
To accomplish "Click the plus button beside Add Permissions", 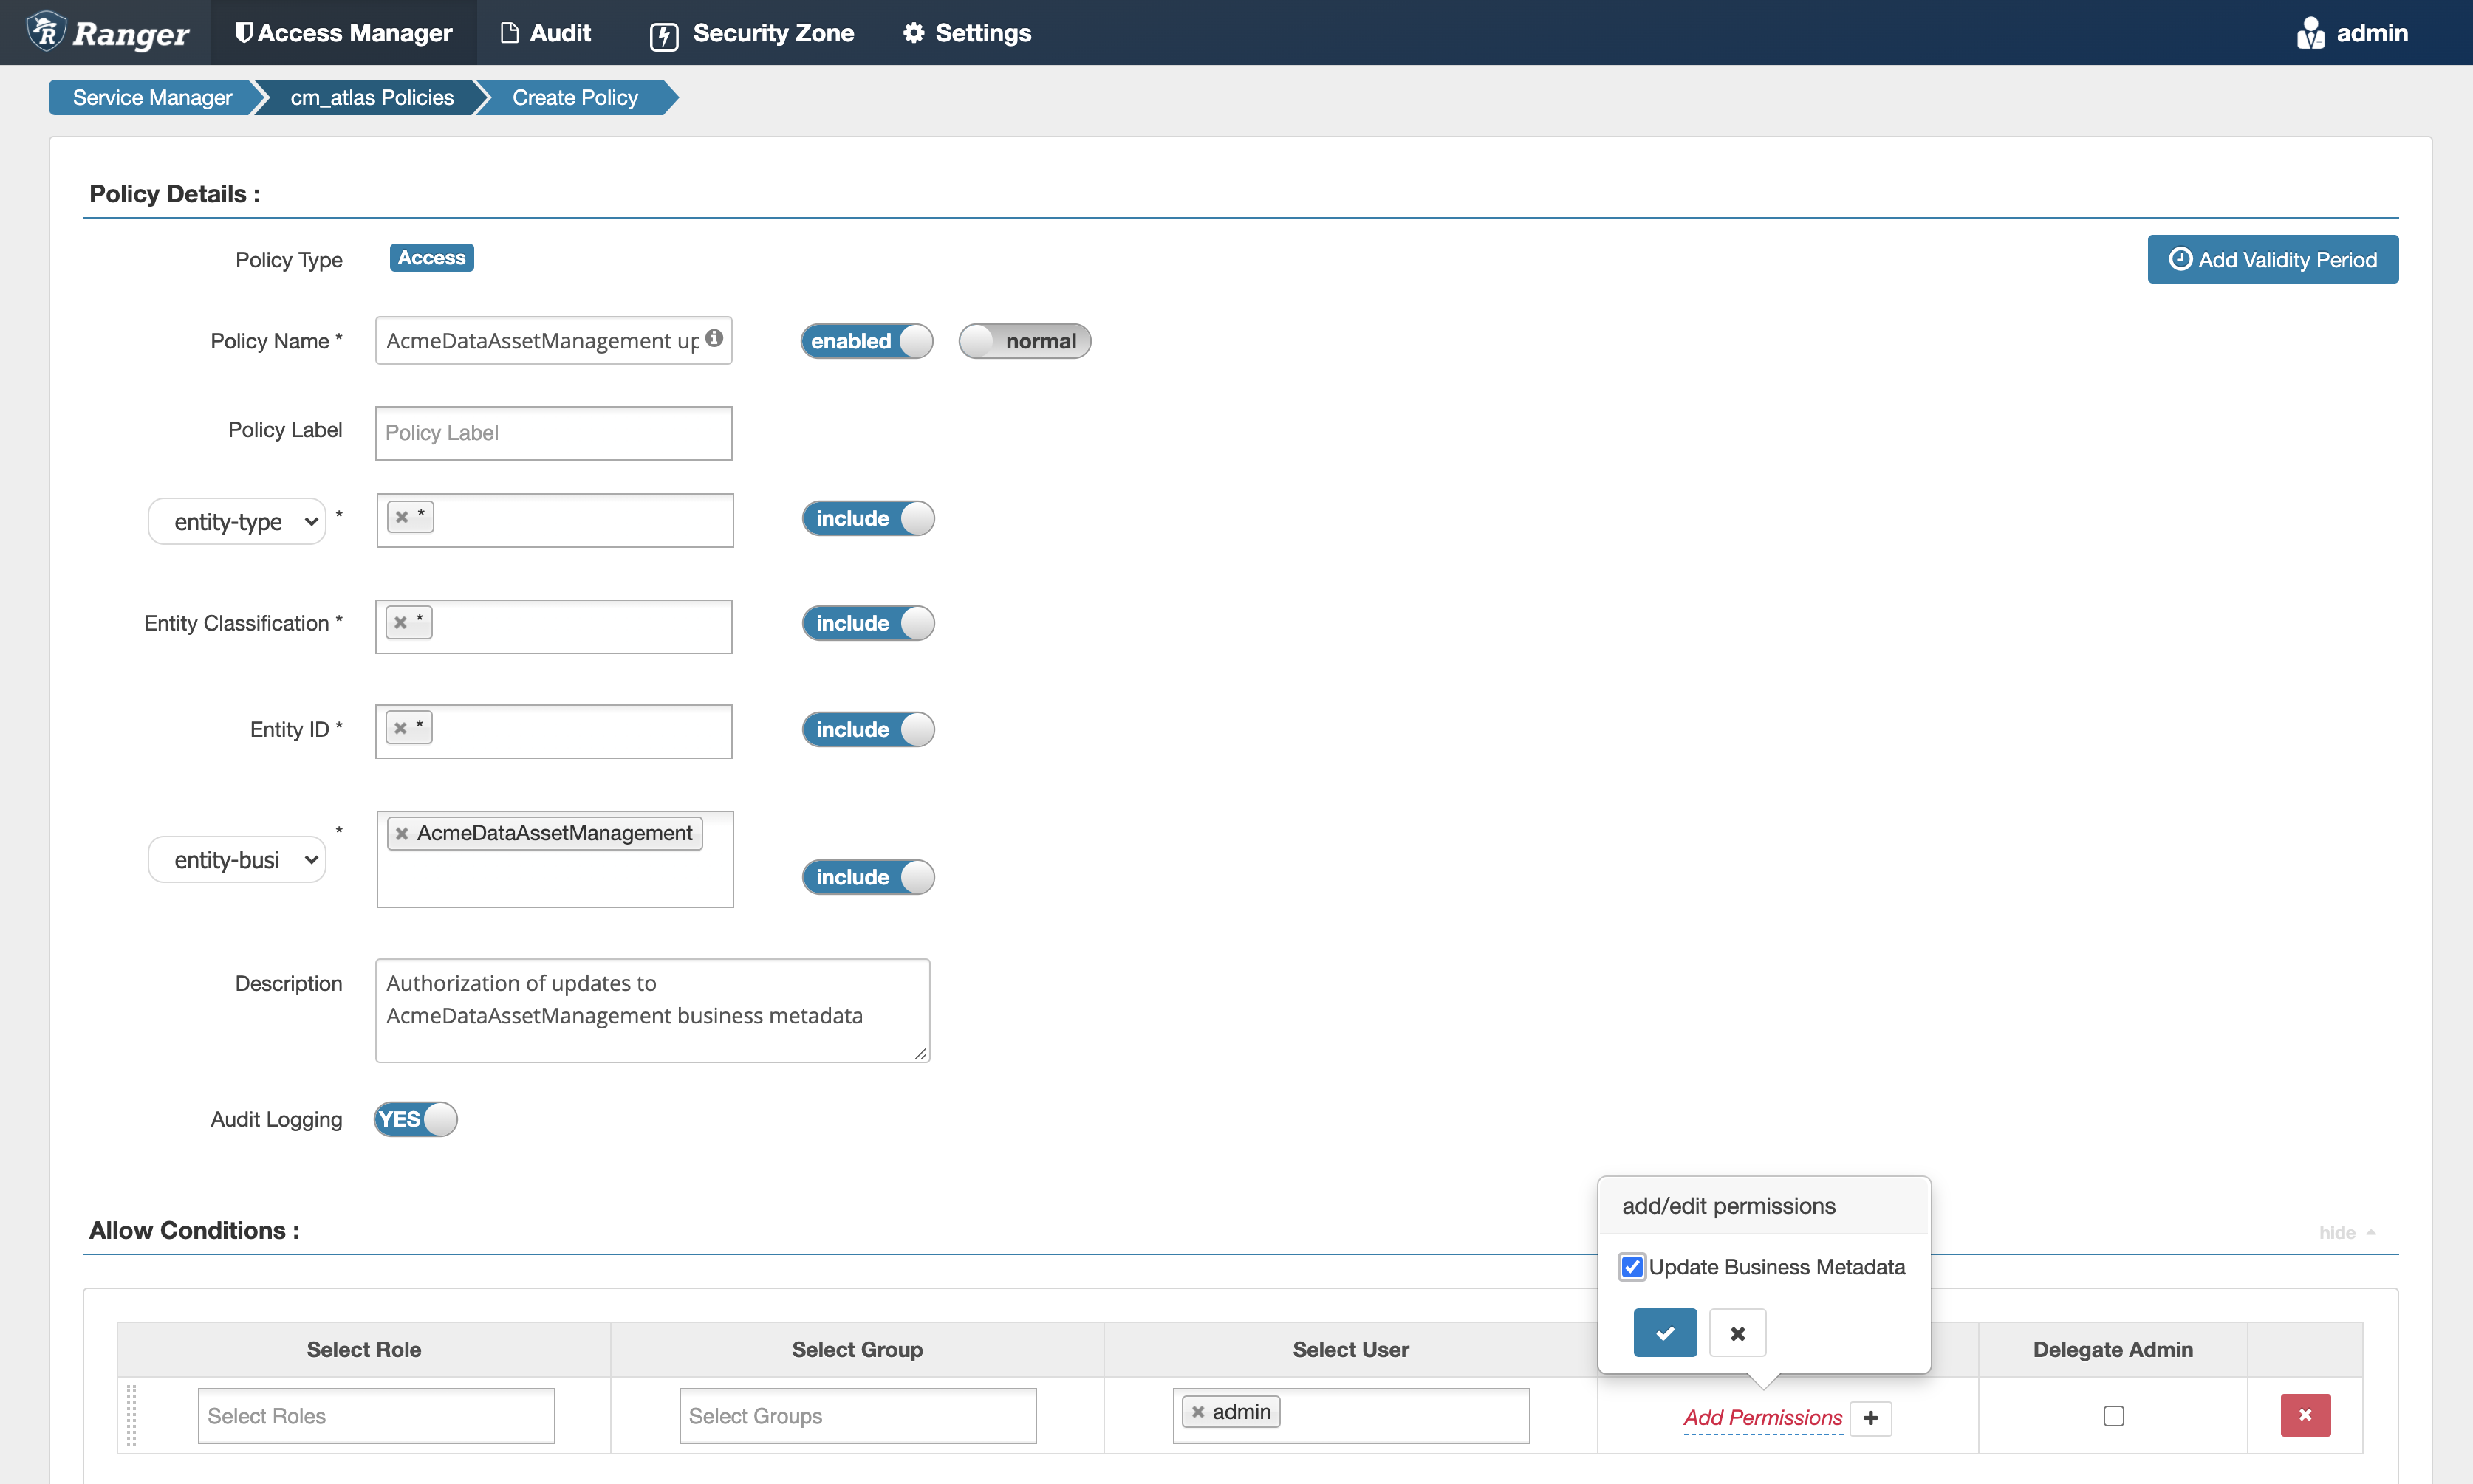I will (x=1871, y=1417).
